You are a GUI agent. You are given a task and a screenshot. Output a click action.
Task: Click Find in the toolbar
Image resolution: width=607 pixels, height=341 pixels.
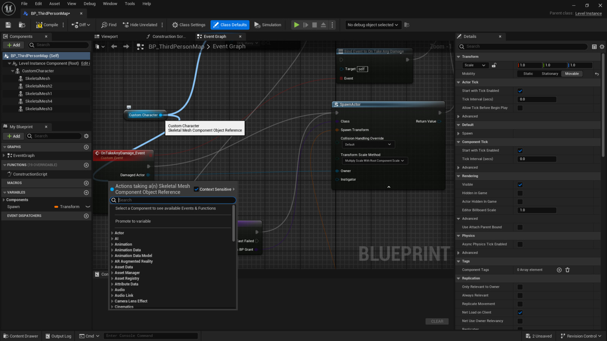click(x=109, y=25)
